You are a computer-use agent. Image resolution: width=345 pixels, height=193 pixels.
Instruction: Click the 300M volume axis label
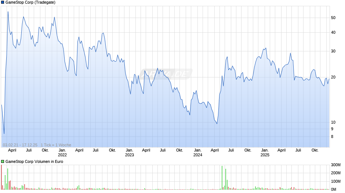pyautogui.click(x=336, y=165)
